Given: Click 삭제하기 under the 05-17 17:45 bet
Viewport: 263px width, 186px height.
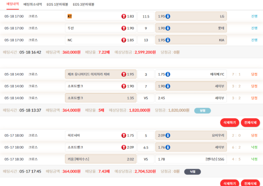Looking at the screenshot, I should 230,183.
